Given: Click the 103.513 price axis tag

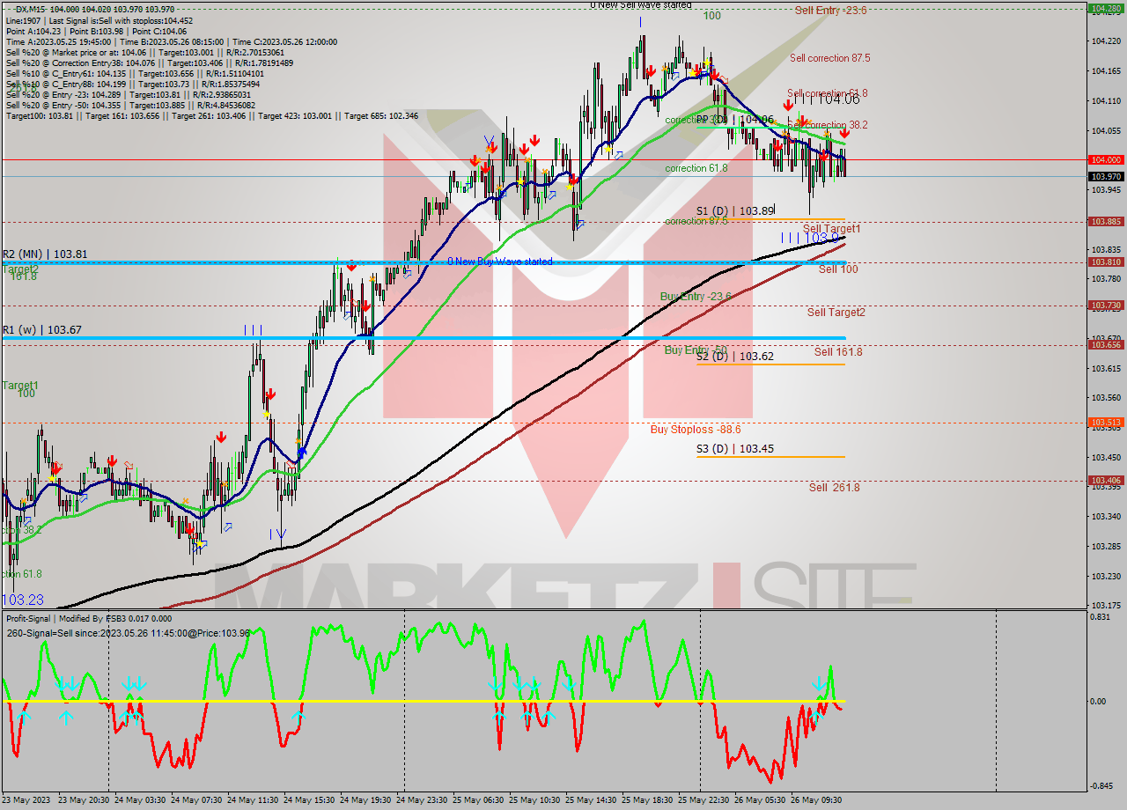Looking at the screenshot, I should pyautogui.click(x=1106, y=423).
